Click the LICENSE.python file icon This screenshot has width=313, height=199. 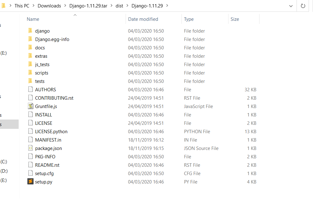(x=30, y=131)
